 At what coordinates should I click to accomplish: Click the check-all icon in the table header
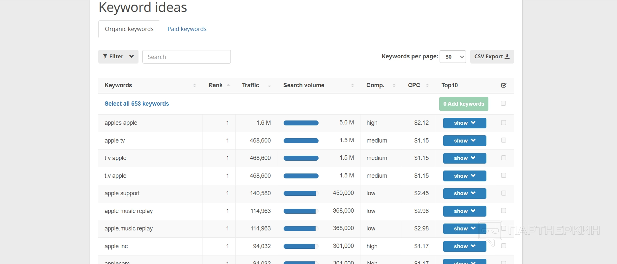[x=504, y=85]
